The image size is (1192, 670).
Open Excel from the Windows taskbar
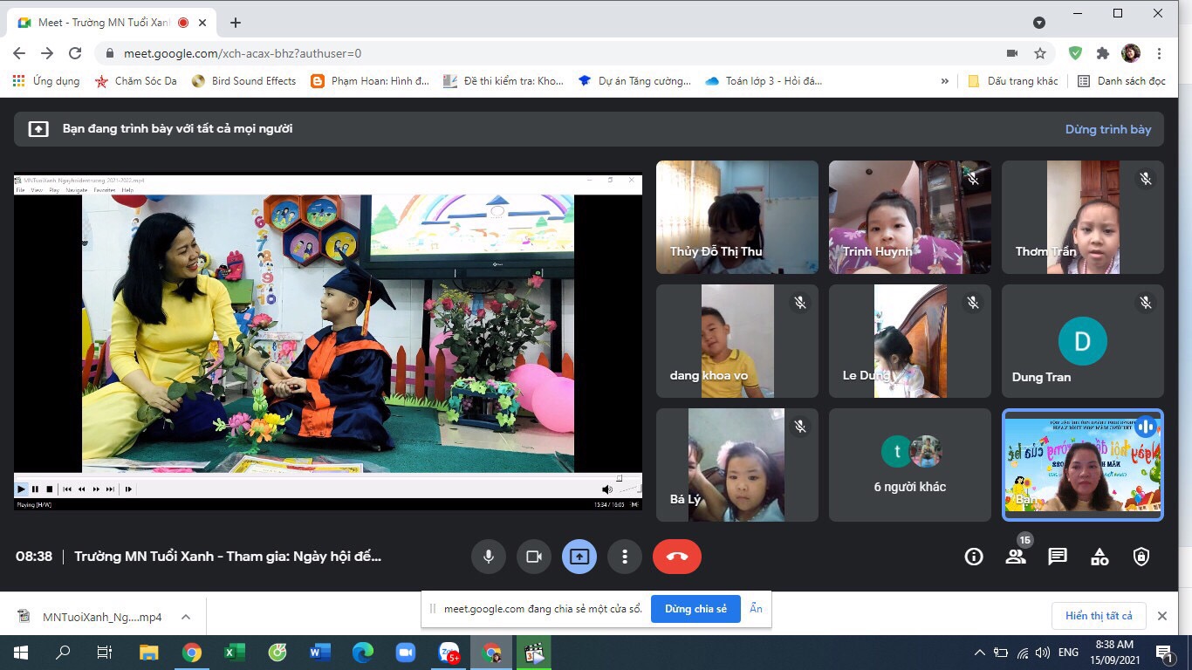tap(234, 653)
